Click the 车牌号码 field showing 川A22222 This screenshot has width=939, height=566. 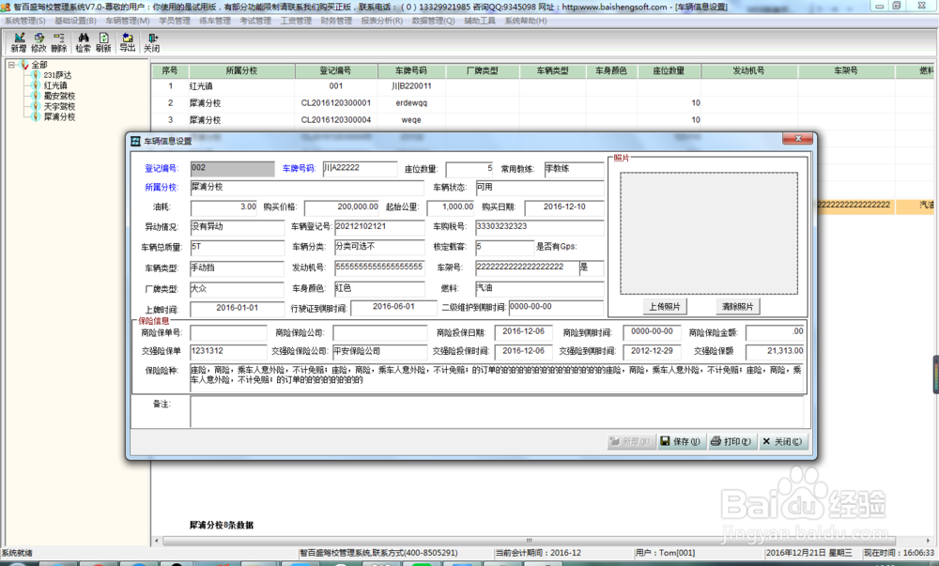(360, 169)
